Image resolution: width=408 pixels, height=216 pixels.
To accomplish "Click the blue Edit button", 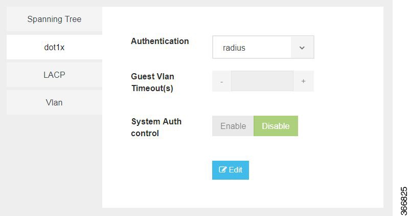I will 231,170.
